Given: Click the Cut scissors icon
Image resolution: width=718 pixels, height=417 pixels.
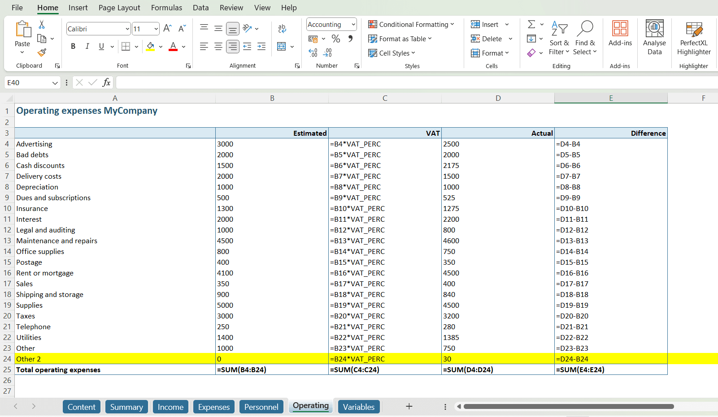Looking at the screenshot, I should 42,25.
